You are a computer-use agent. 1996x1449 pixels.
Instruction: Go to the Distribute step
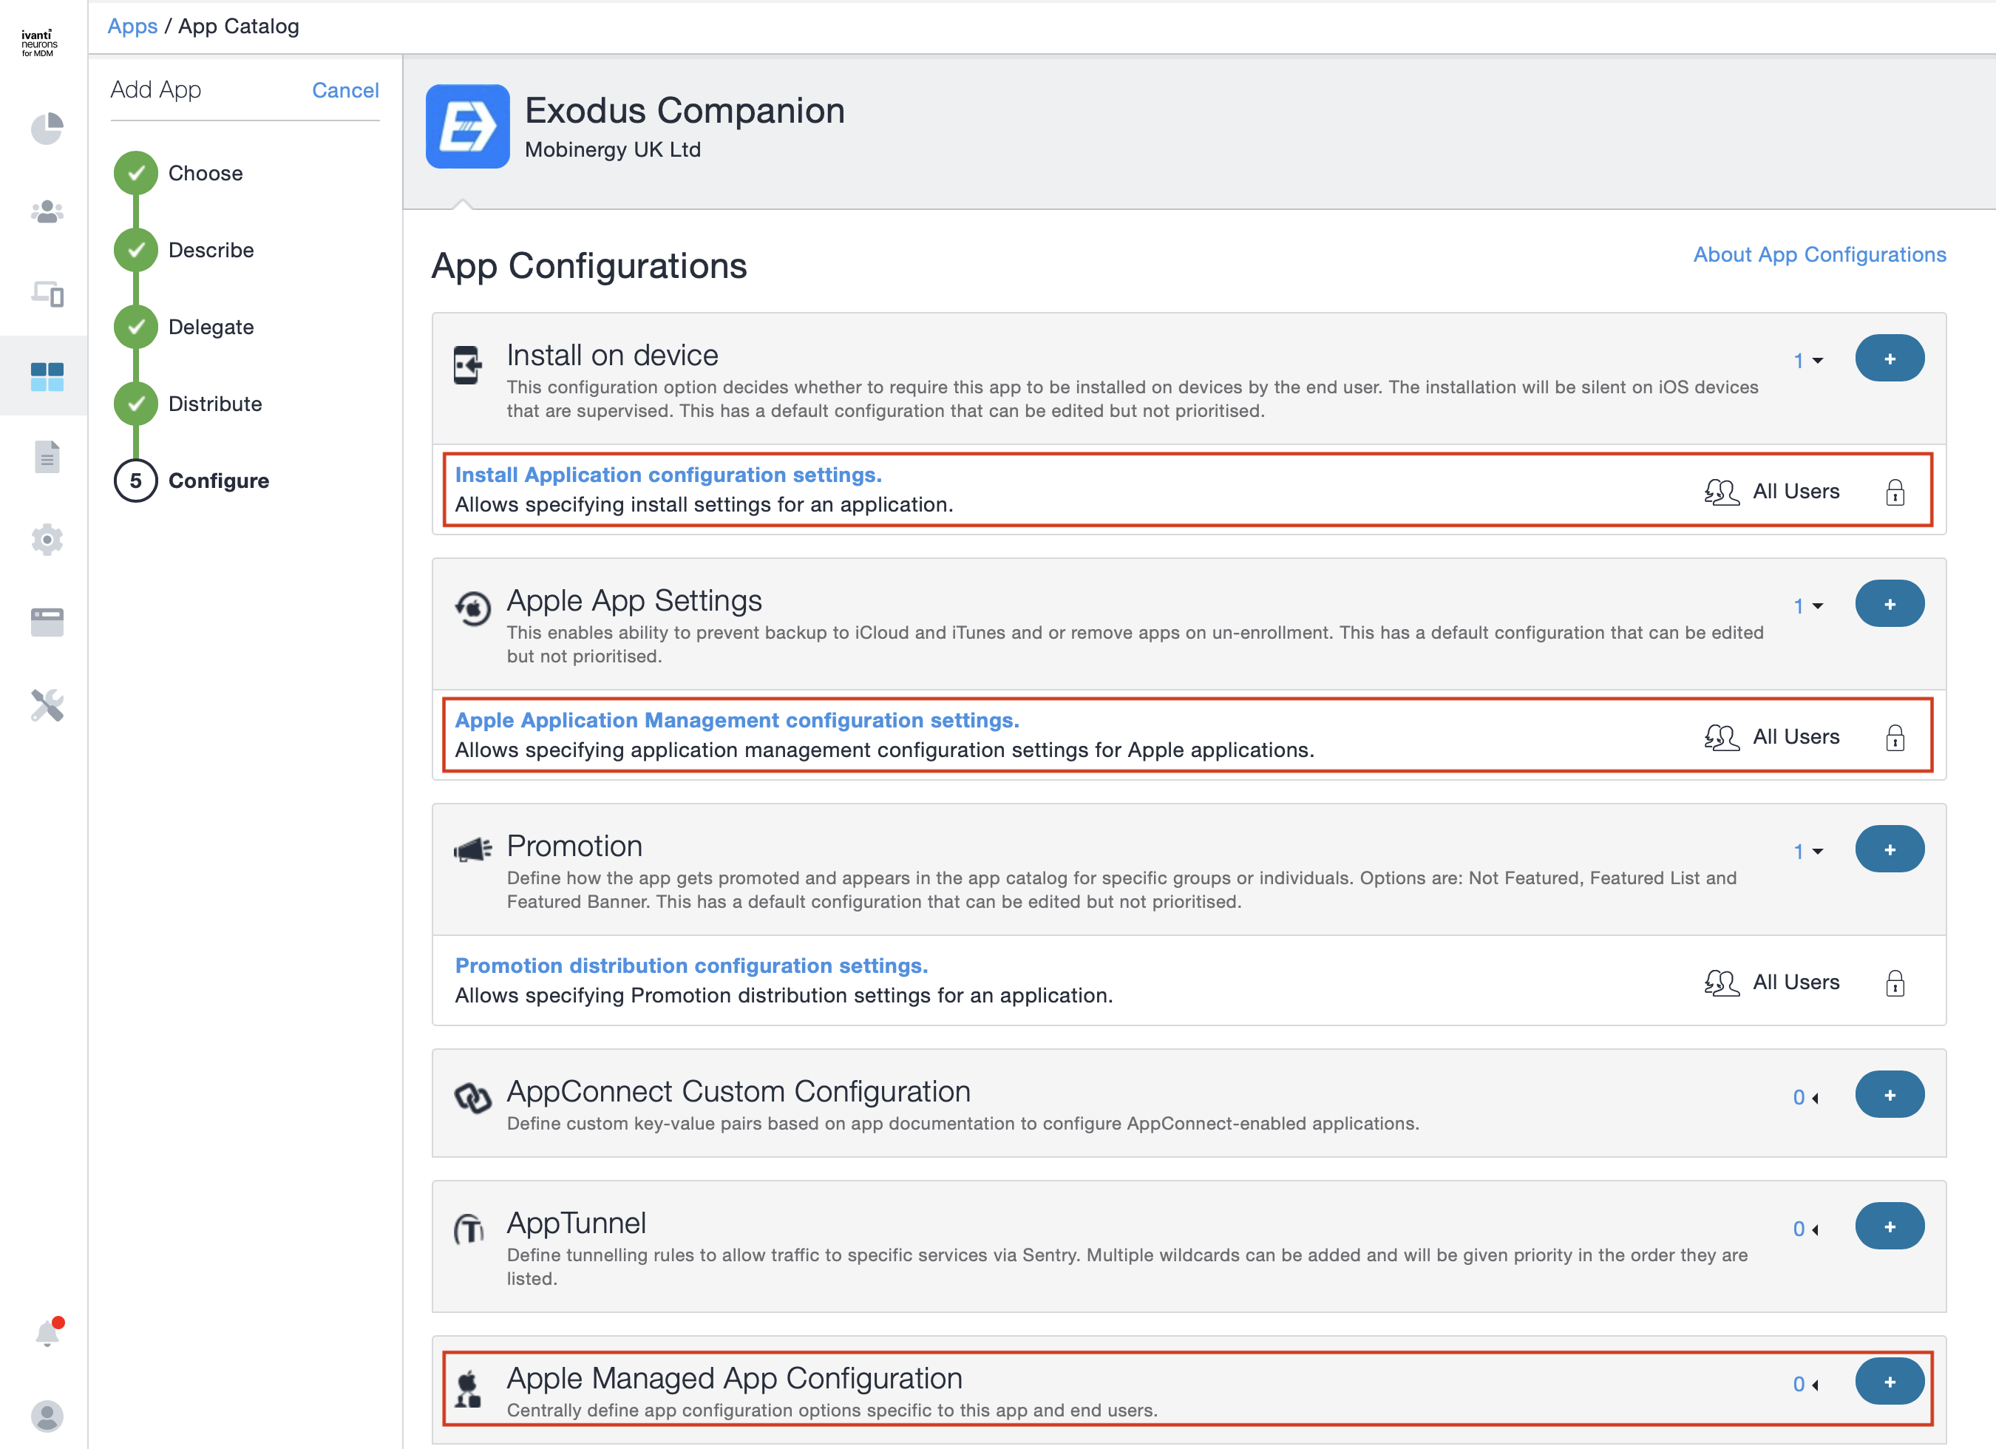pyautogui.click(x=189, y=403)
